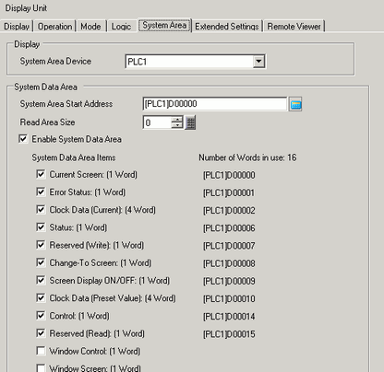The image size is (384, 372).
Task: Disable Screen Display ON/OFF checkbox
Action: 41,280
